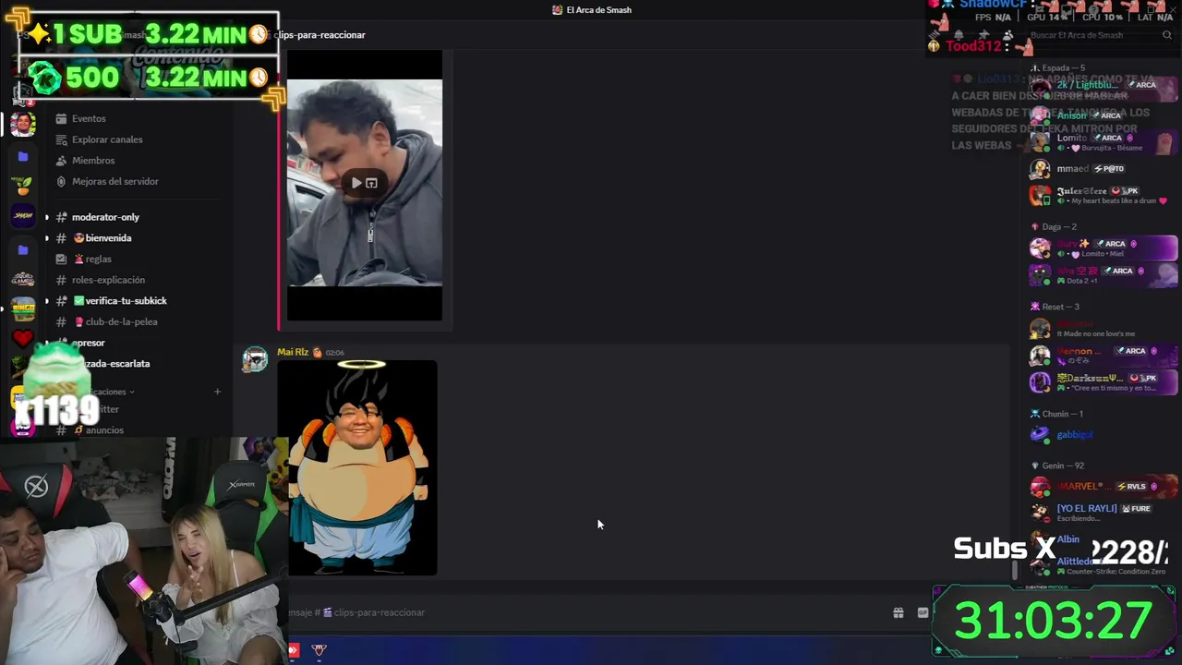Open the Bingo server icon

(x=23, y=308)
